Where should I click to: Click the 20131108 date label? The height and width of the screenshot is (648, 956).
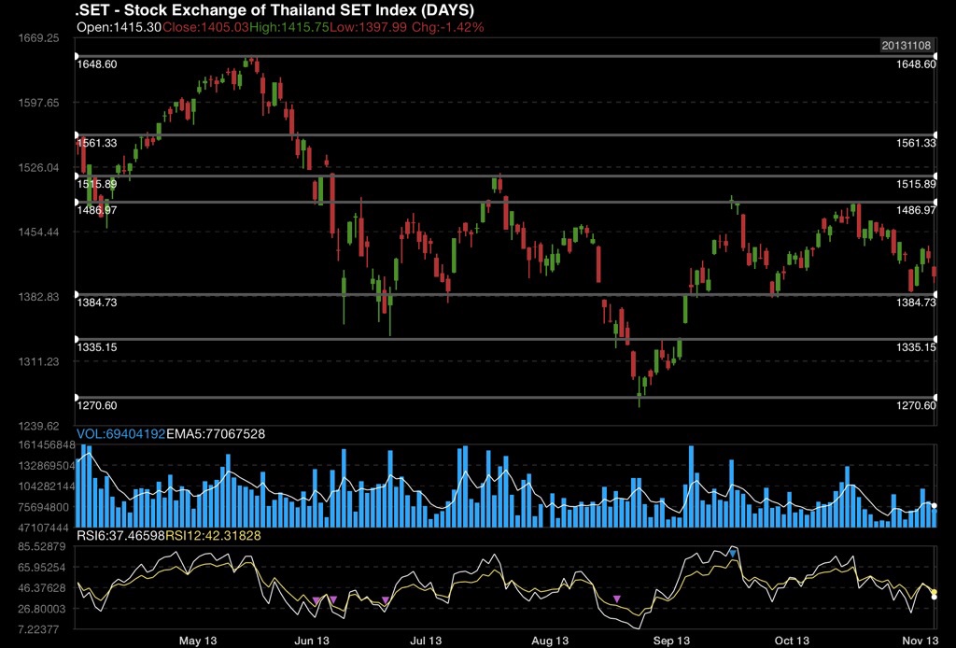[x=906, y=45]
